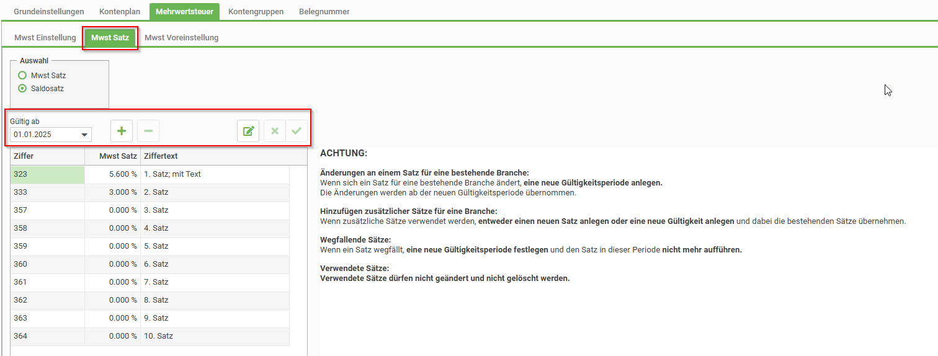
Task: Click the green plus add icon
Action: coord(122,131)
